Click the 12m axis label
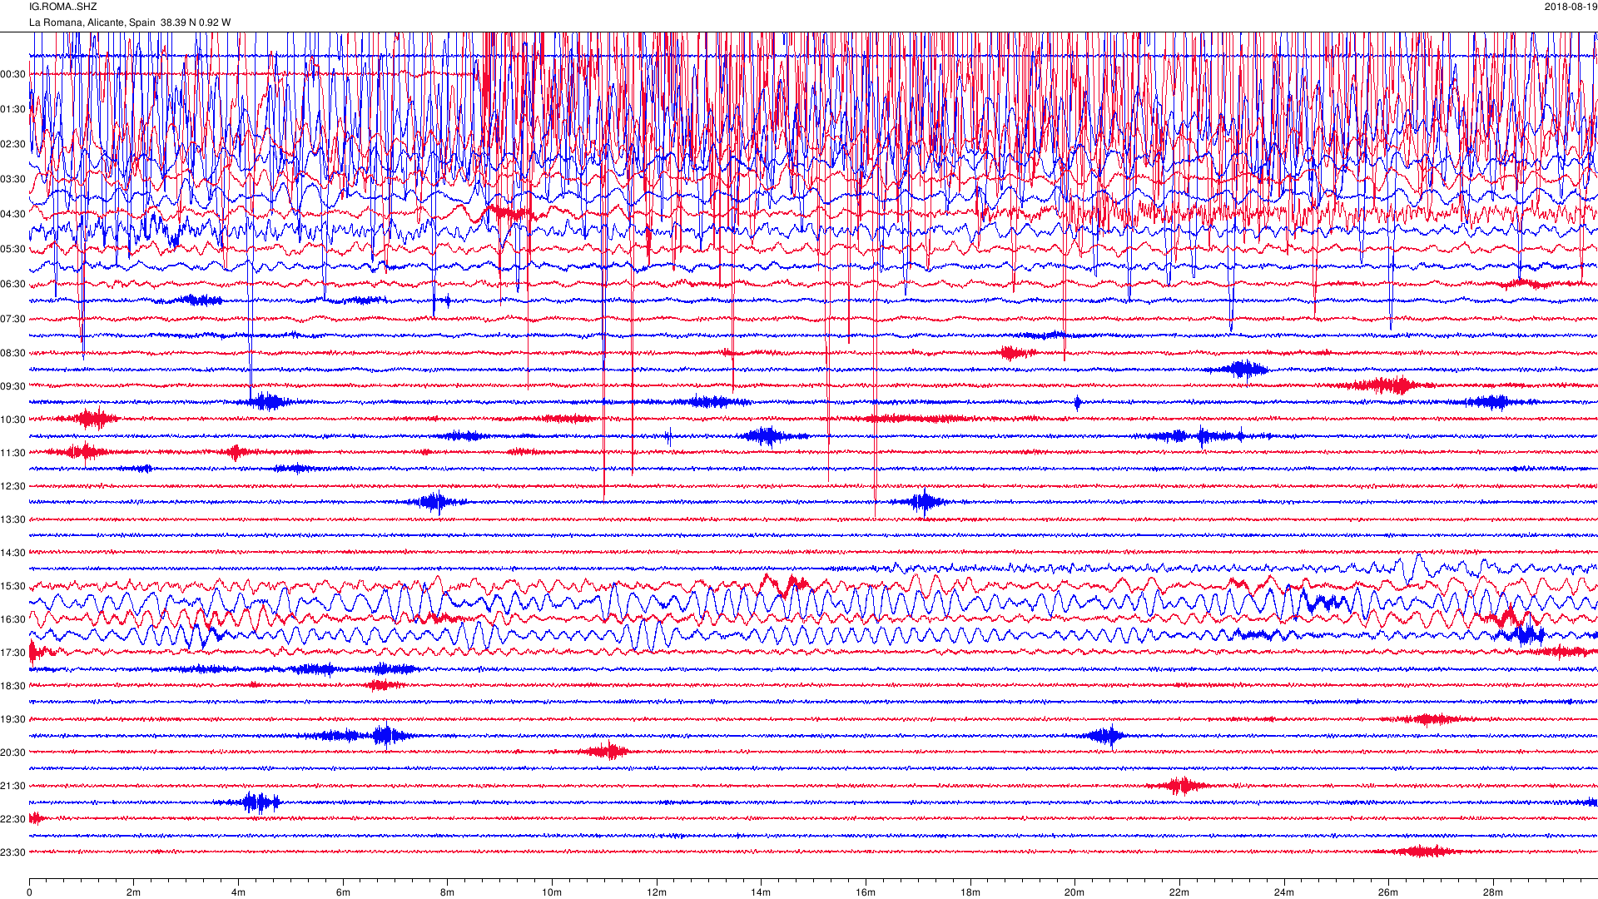1598x899 pixels. click(x=657, y=892)
